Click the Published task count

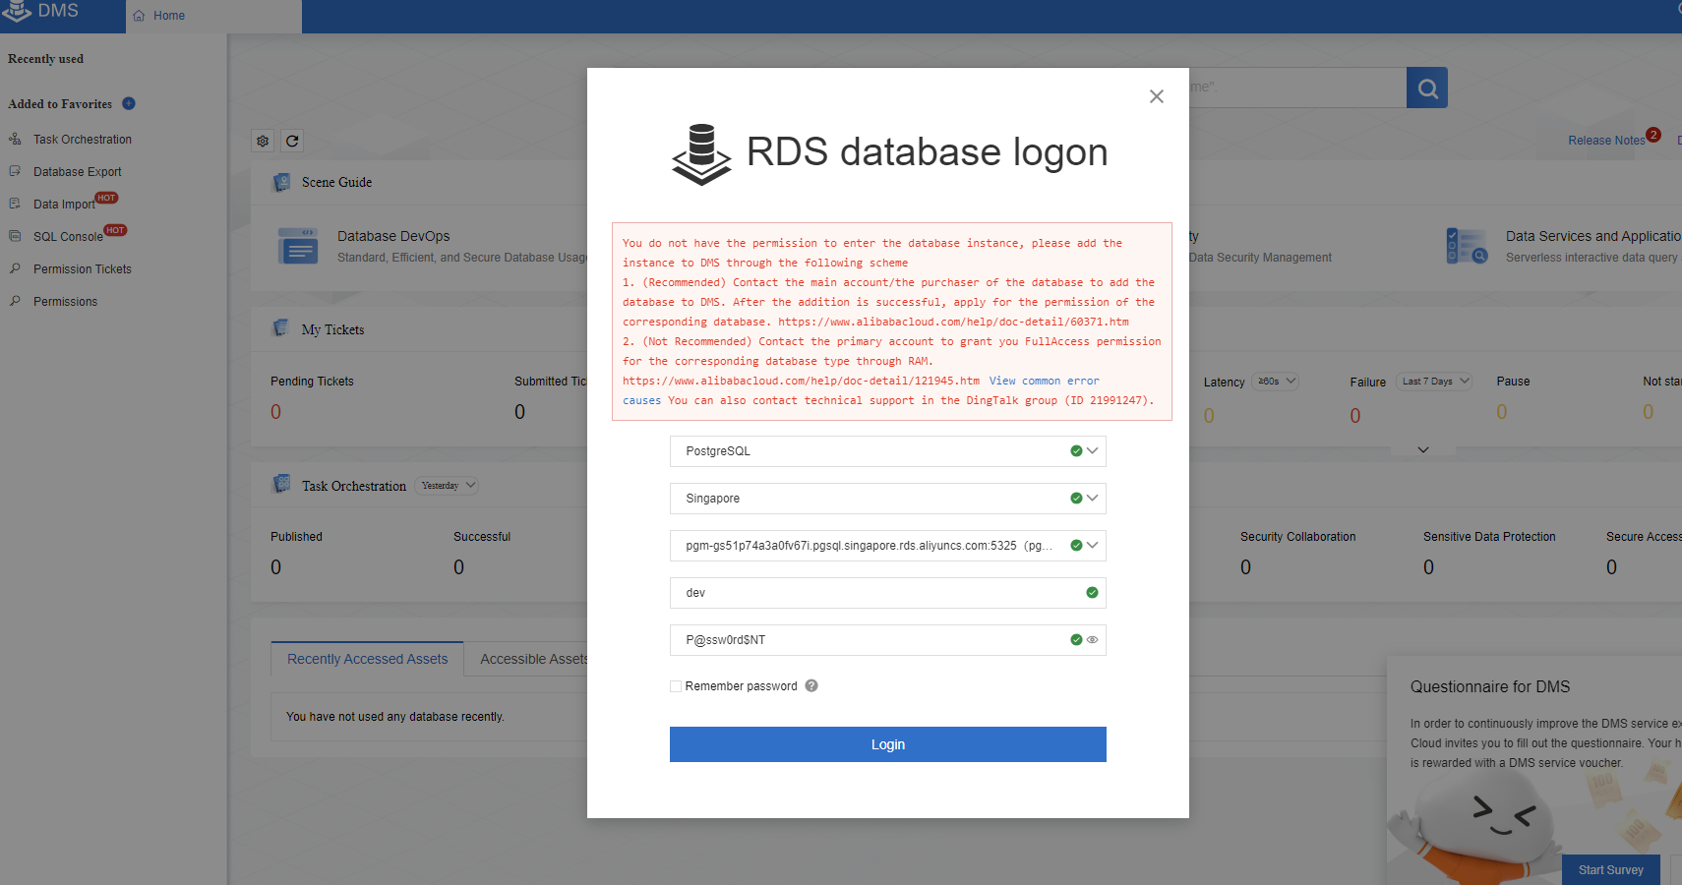pos(276,567)
